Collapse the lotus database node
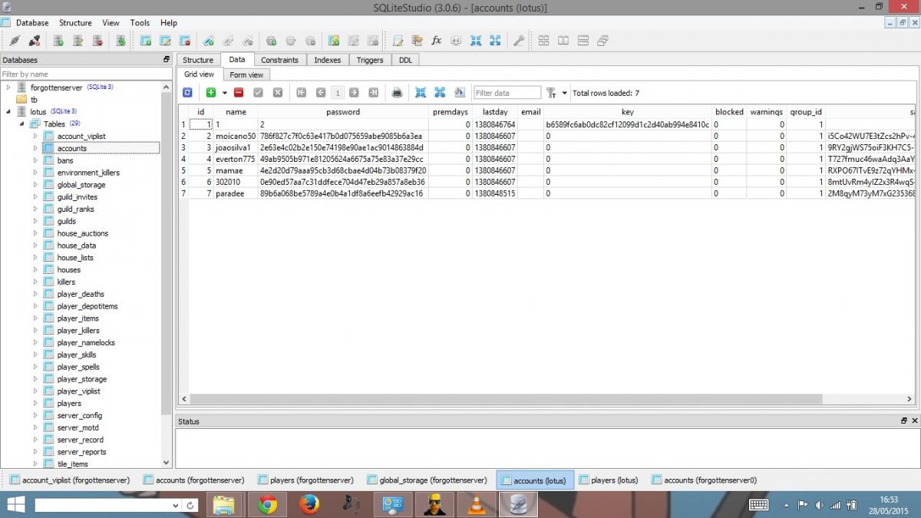Image resolution: width=921 pixels, height=518 pixels. 9,112
